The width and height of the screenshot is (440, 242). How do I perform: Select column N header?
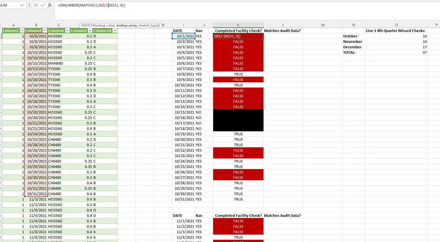pos(354,25)
